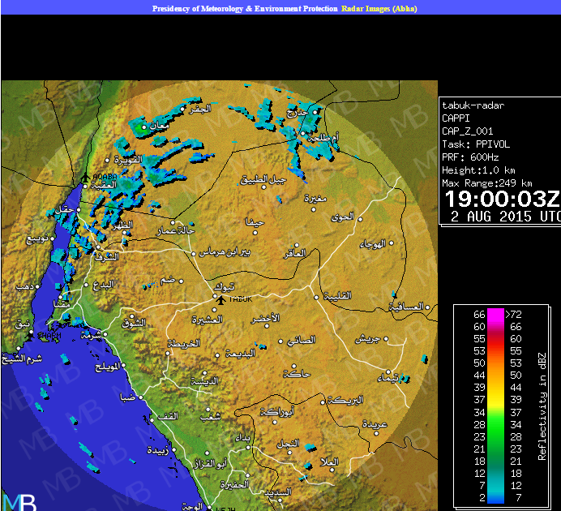
Task: Click the 'جبل الطبيق' map label
Action: (263, 179)
